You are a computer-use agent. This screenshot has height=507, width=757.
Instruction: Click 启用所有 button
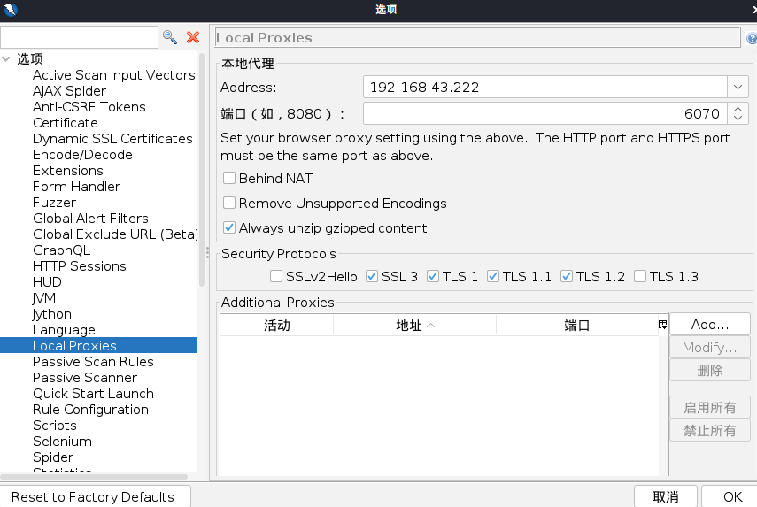coord(710,408)
